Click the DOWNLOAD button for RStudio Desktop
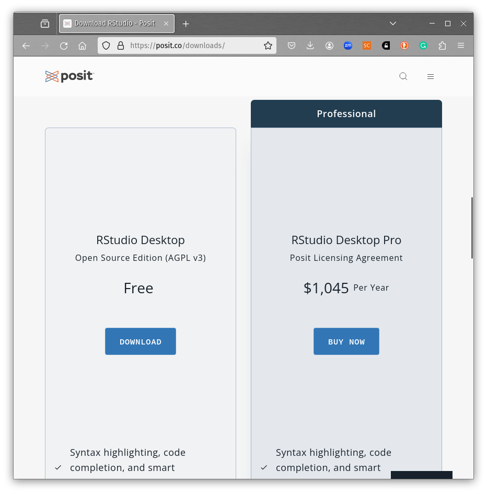The width and height of the screenshot is (487, 494). (x=141, y=341)
